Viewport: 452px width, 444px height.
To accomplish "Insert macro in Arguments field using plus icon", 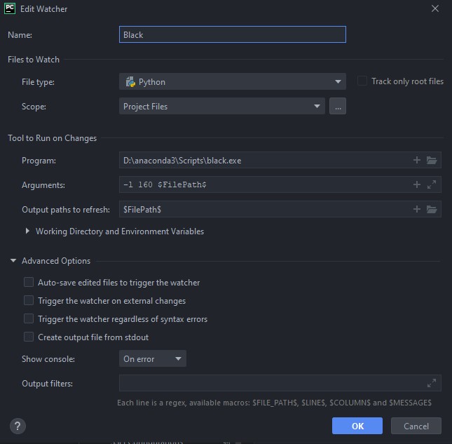I will [x=417, y=184].
